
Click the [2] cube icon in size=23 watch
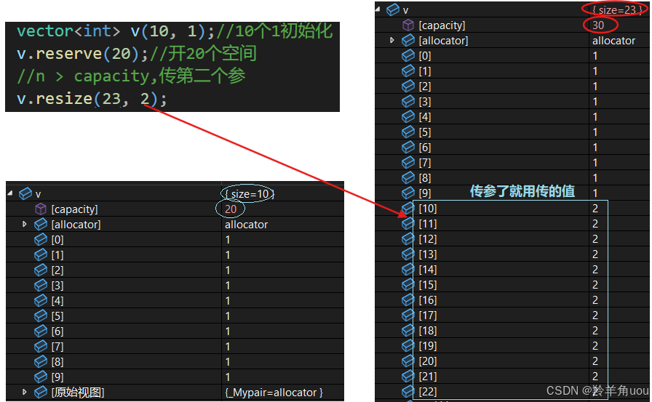408,87
